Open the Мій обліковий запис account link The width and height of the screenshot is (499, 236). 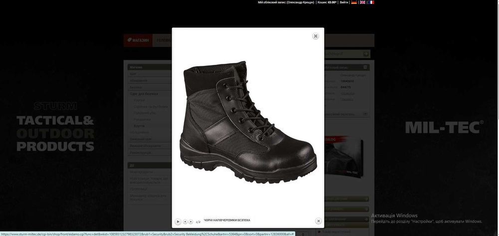[286, 2]
